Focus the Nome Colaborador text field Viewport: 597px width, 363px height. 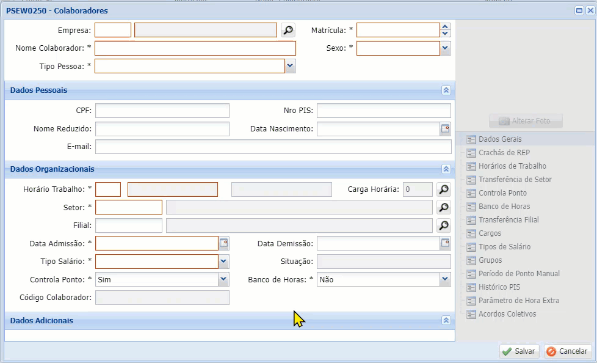(195, 48)
